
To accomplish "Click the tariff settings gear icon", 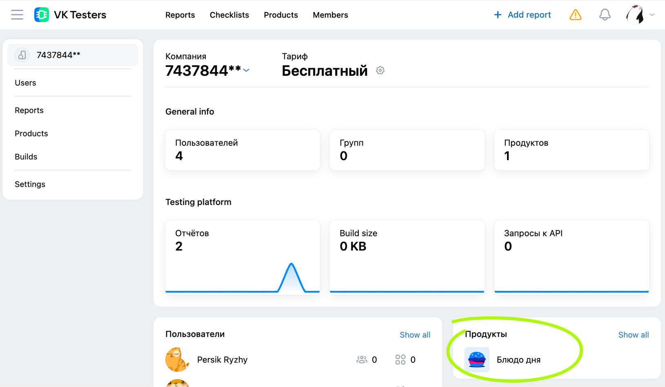I will tap(380, 70).
